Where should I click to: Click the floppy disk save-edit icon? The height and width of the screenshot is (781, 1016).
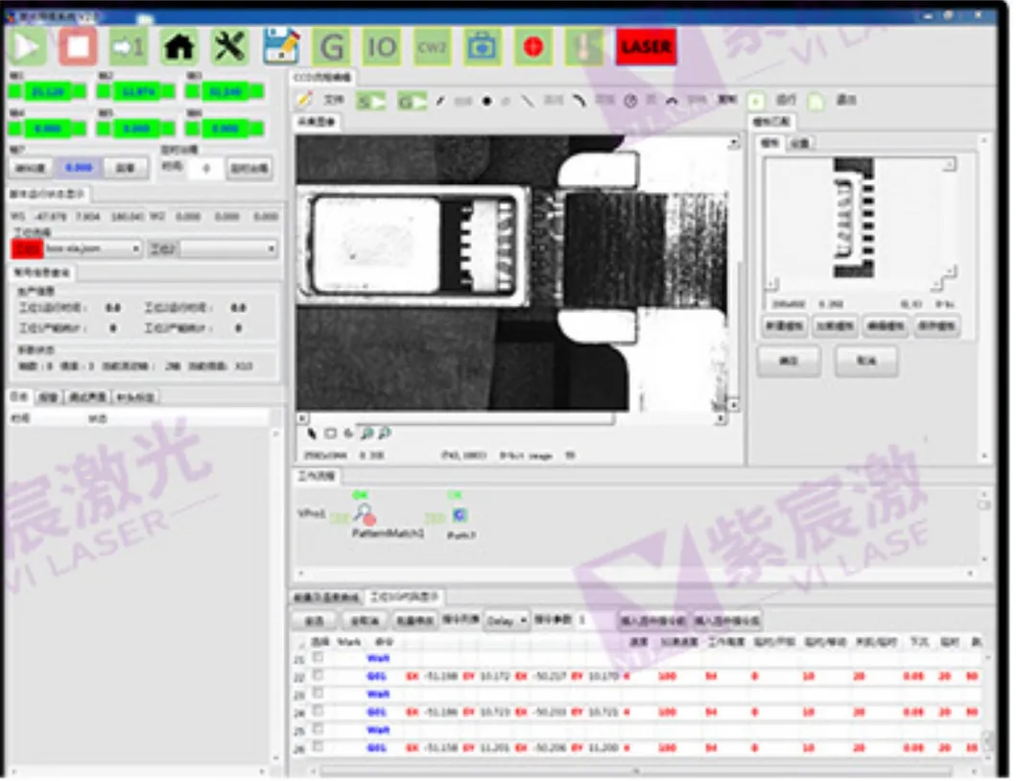[280, 46]
